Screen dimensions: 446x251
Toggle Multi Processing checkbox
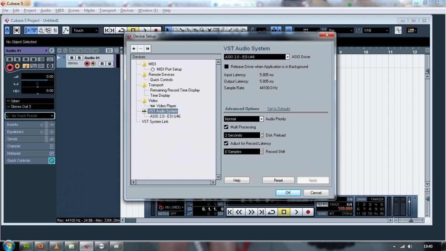226,127
